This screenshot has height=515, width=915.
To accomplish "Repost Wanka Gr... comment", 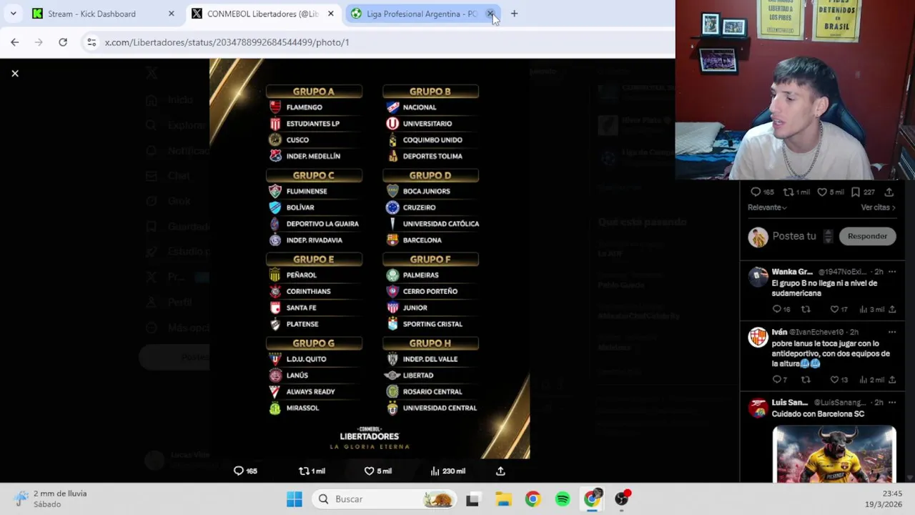I will point(806,309).
